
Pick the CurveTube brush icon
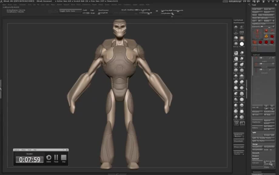(x=242, y=111)
